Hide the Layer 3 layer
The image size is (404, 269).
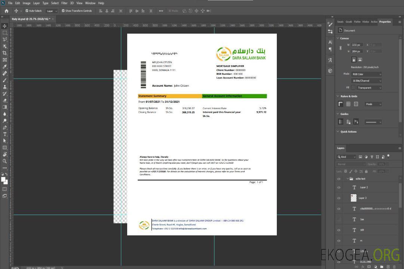pos(339,198)
